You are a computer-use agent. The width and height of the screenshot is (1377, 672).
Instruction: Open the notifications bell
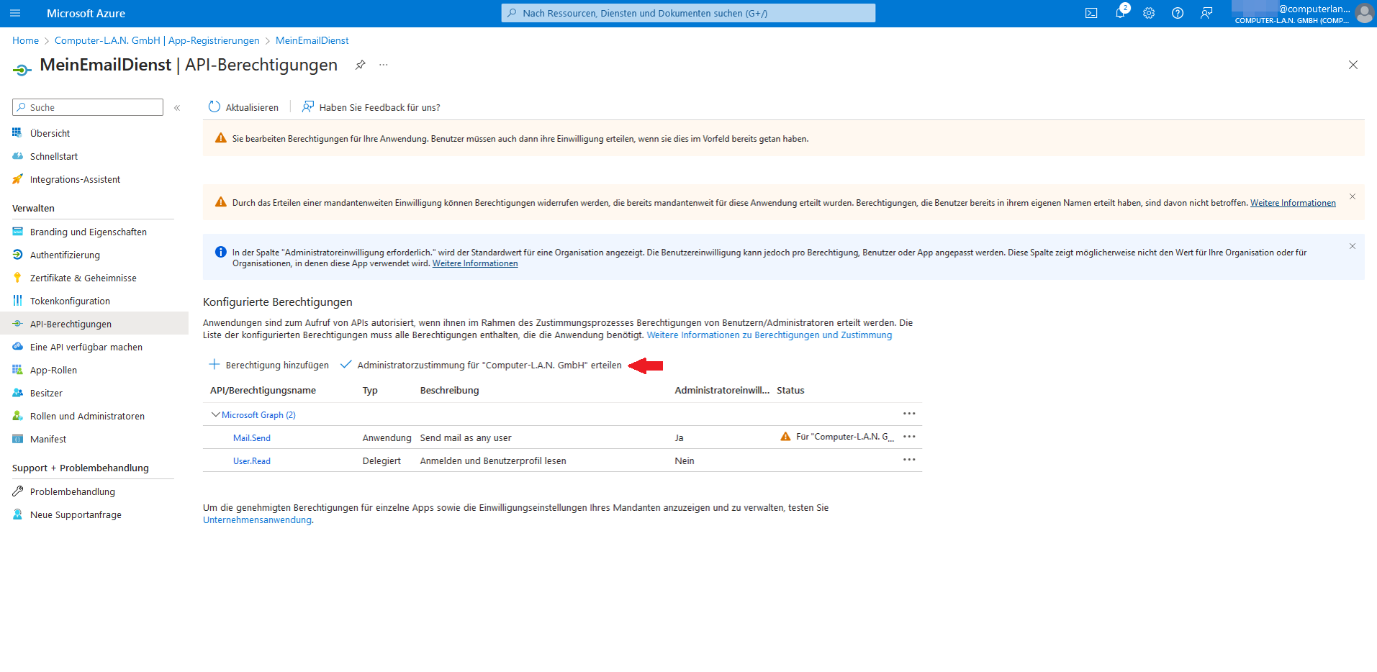(x=1120, y=13)
